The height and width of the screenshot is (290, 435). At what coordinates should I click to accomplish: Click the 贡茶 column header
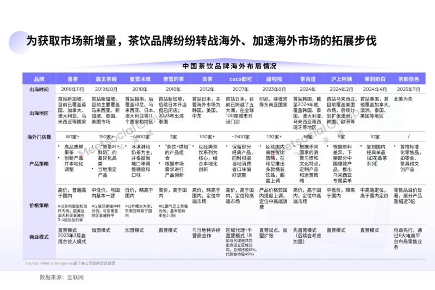[x=207, y=79]
